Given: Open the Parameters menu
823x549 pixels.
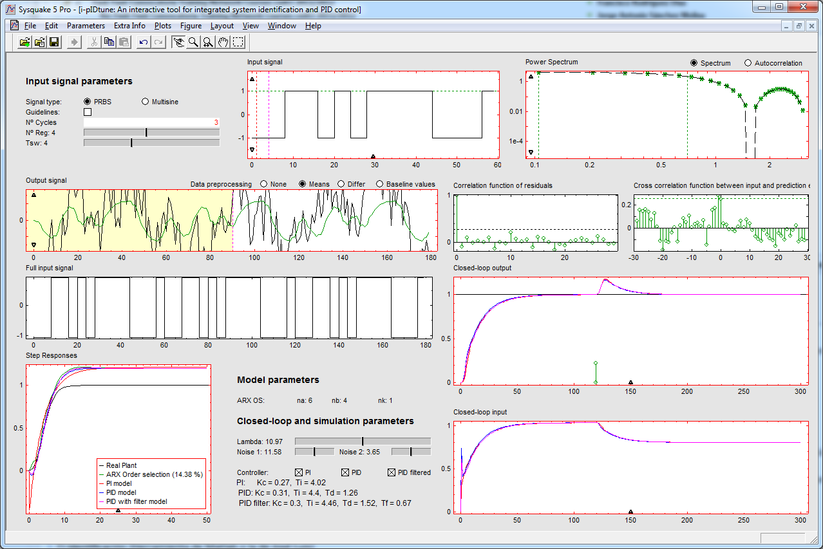Looking at the screenshot, I should pos(86,26).
